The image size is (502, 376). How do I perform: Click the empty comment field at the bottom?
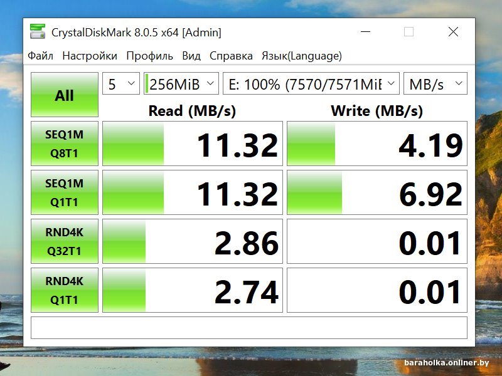pyautogui.click(x=249, y=328)
